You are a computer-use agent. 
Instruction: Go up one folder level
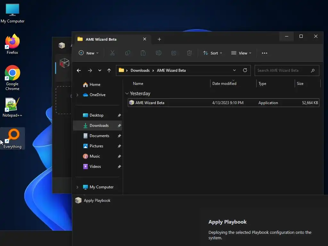click(x=109, y=70)
